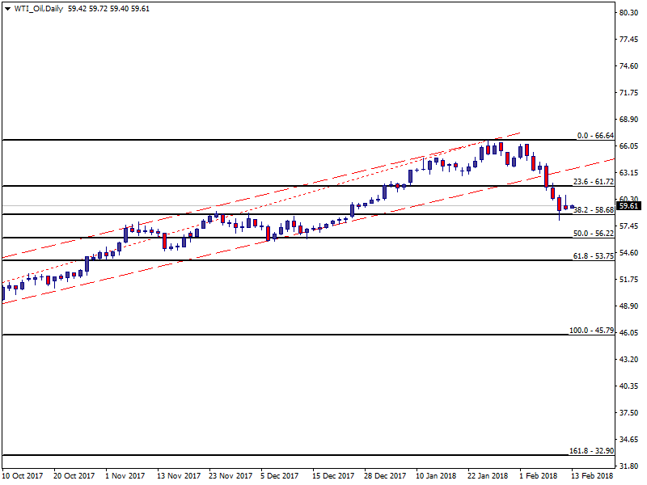The width and height of the screenshot is (647, 485).
Task: Click the 161.8 - 32.90 Fibonacci extension label
Action: click(x=593, y=450)
